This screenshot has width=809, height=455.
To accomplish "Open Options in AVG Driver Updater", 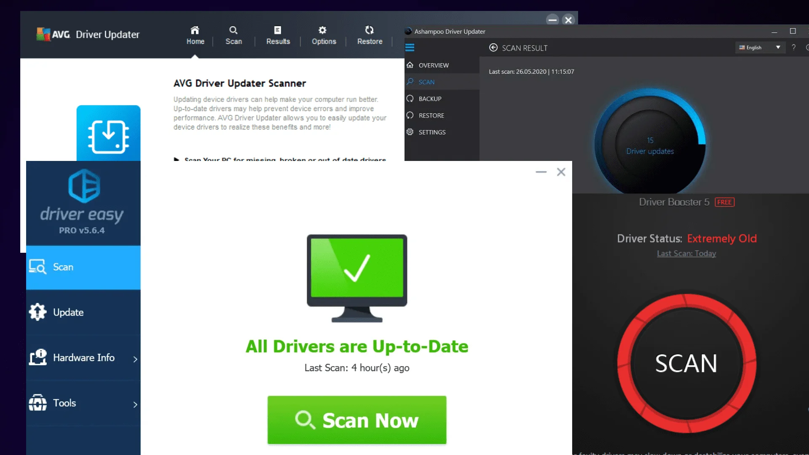I will point(324,35).
